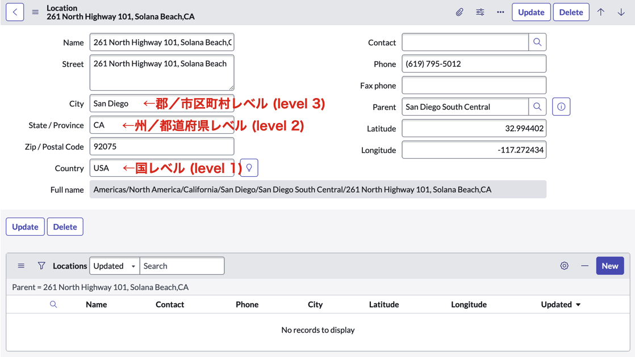Image resolution: width=635 pixels, height=357 pixels.
Task: Click the Search field in the Locations panel
Action: pos(182,265)
